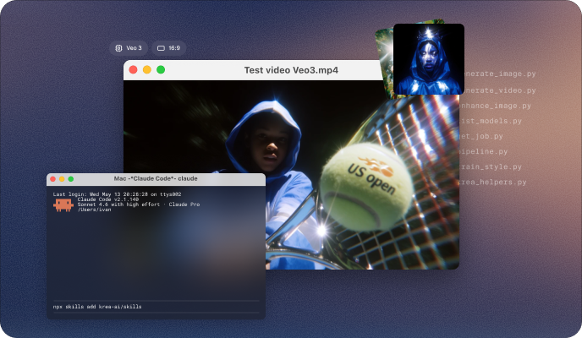Select the pipeline.py file
Image resolution: width=582 pixels, height=338 pixels.
pos(484,151)
